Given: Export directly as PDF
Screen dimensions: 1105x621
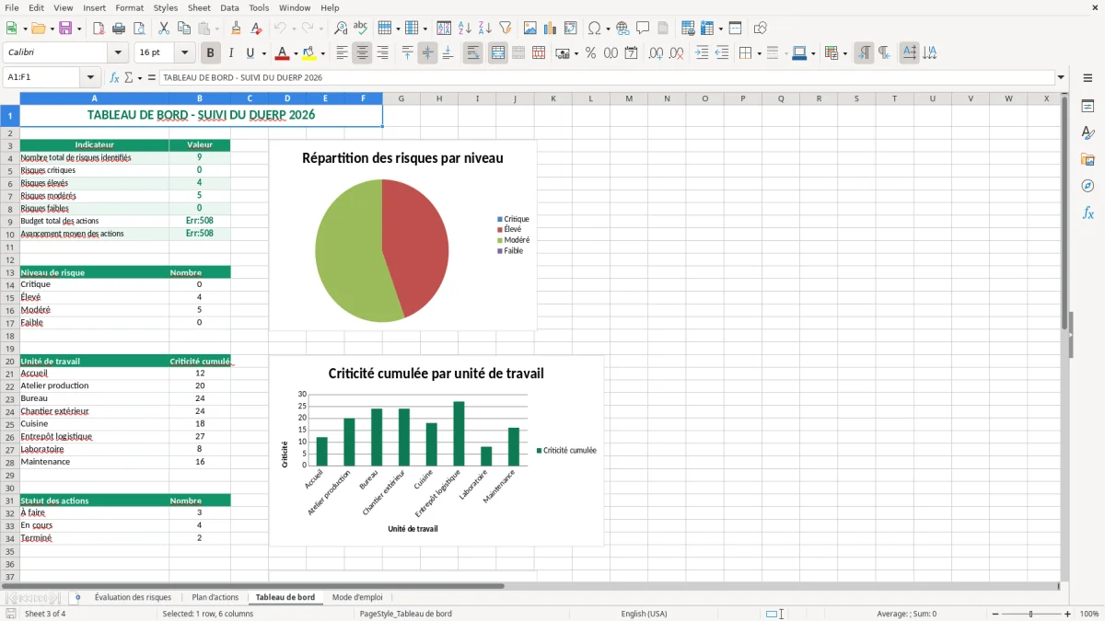Looking at the screenshot, I should pos(99,29).
